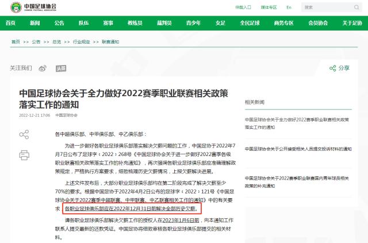Print the article via printer icon

[x=24, y=155]
